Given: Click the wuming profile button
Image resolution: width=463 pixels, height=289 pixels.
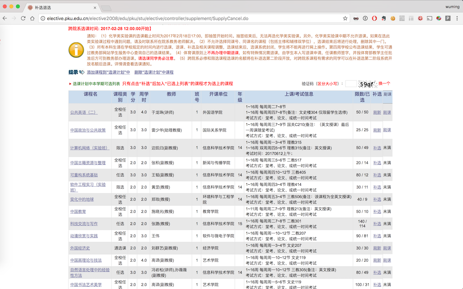Looking at the screenshot, I should coord(453,6).
